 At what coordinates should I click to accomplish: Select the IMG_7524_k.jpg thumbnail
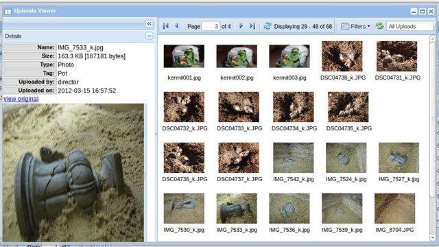346,158
